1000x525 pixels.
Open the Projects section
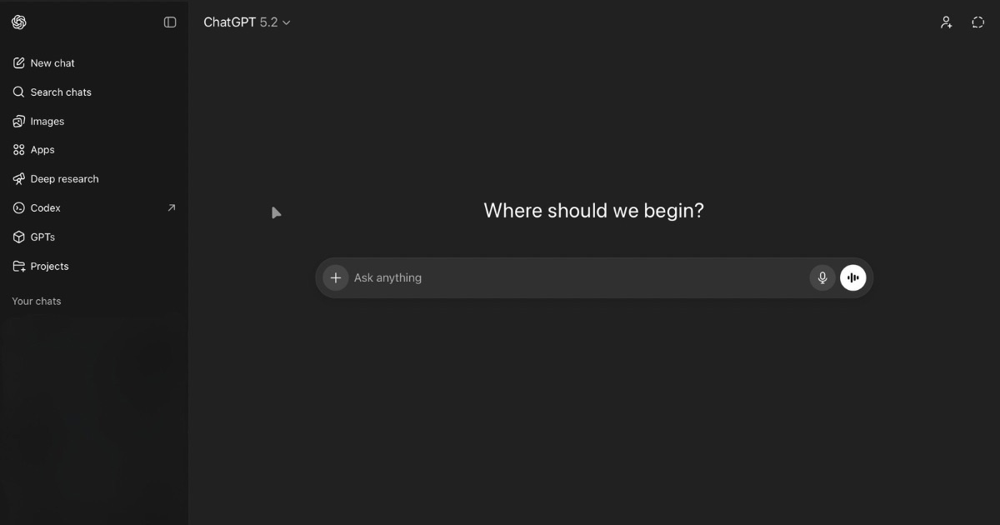[47, 266]
